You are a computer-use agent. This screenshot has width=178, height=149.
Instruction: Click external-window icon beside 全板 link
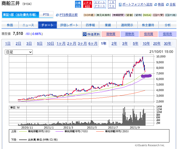(x=167, y=5)
